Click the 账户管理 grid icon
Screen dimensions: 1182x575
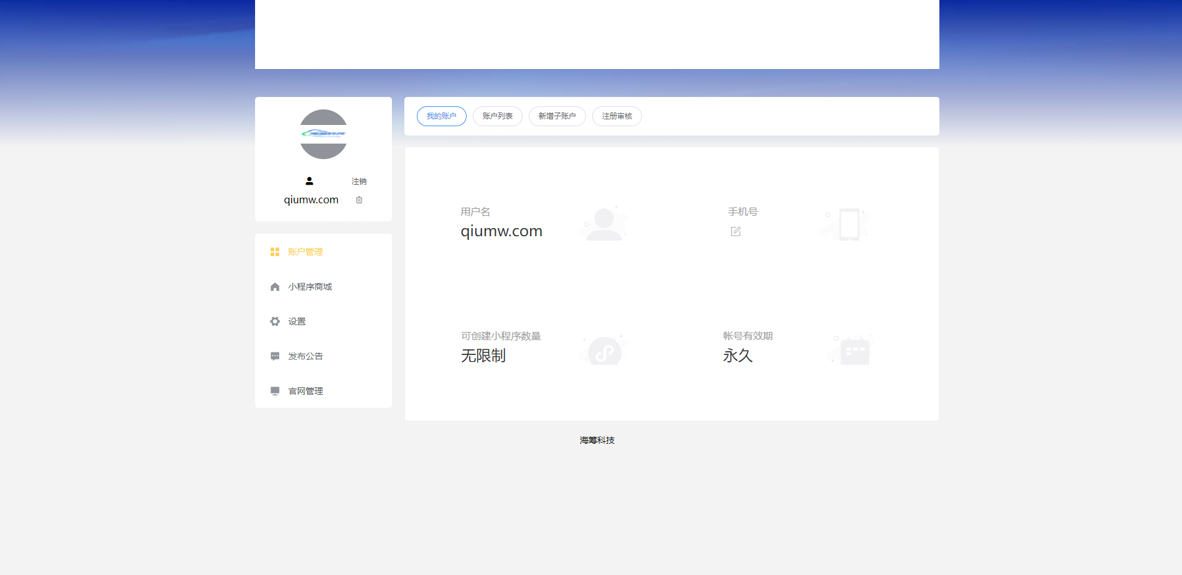coord(275,252)
